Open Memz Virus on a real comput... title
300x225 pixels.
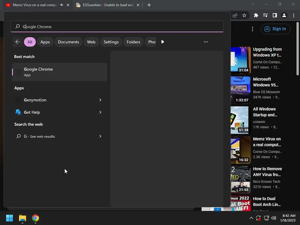(267, 142)
